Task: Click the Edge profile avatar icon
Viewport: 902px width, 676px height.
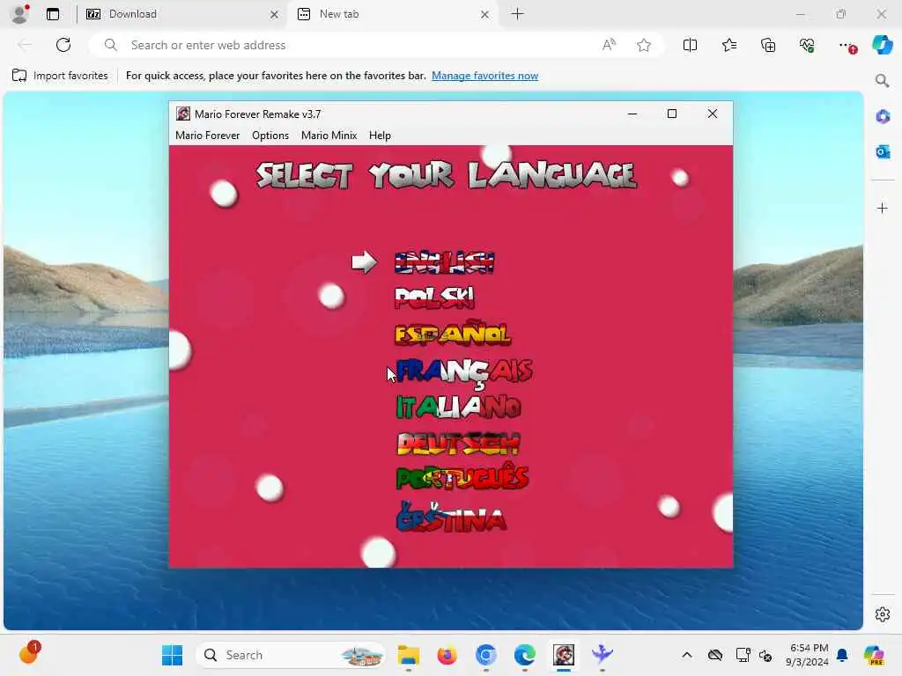Action: (20, 14)
